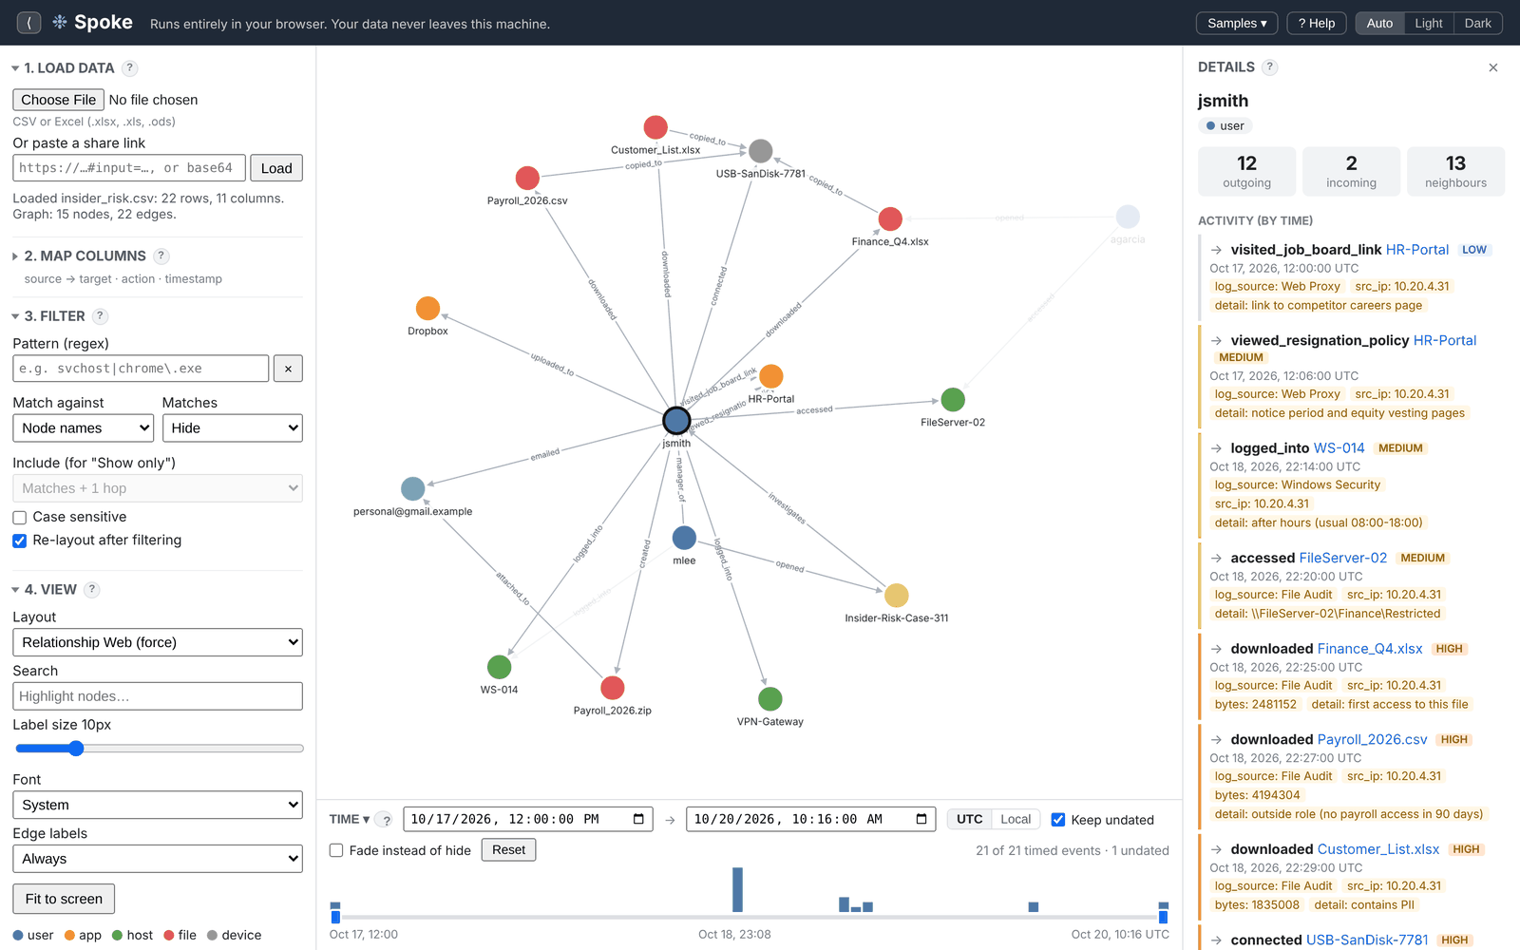Open help icon beside Details heading
Screen dimensions: 1520x950
point(1270,67)
